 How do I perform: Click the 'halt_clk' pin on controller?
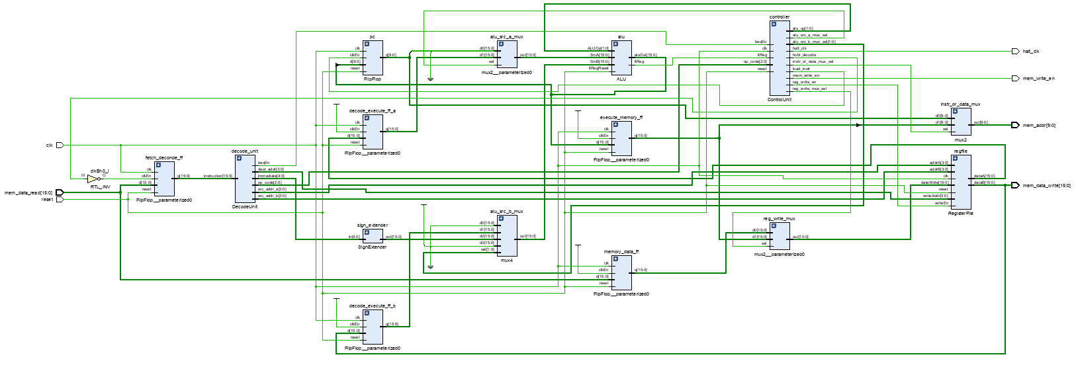point(799,48)
